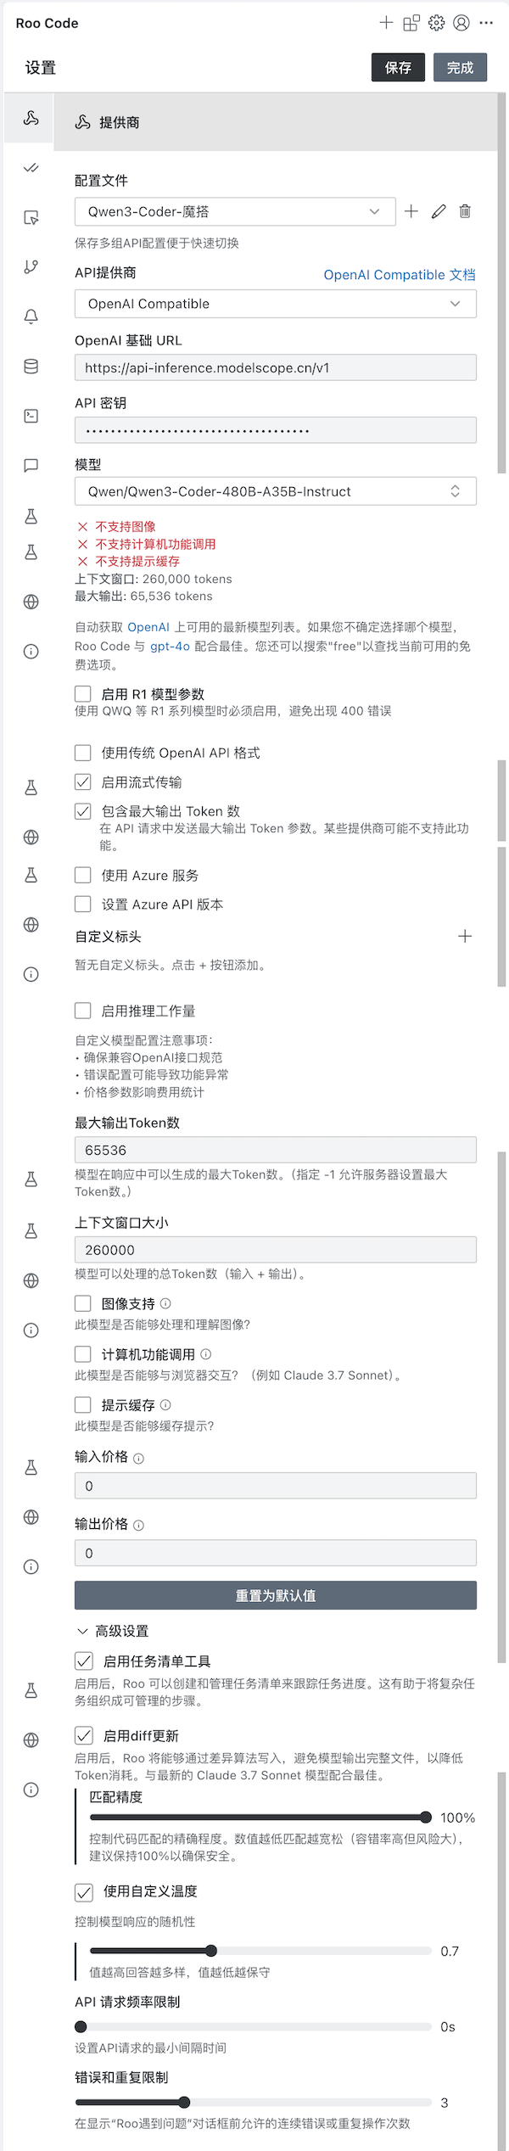The image size is (509, 2151).
Task: Open the 配置文件 profile dropdown
Action: point(235,211)
